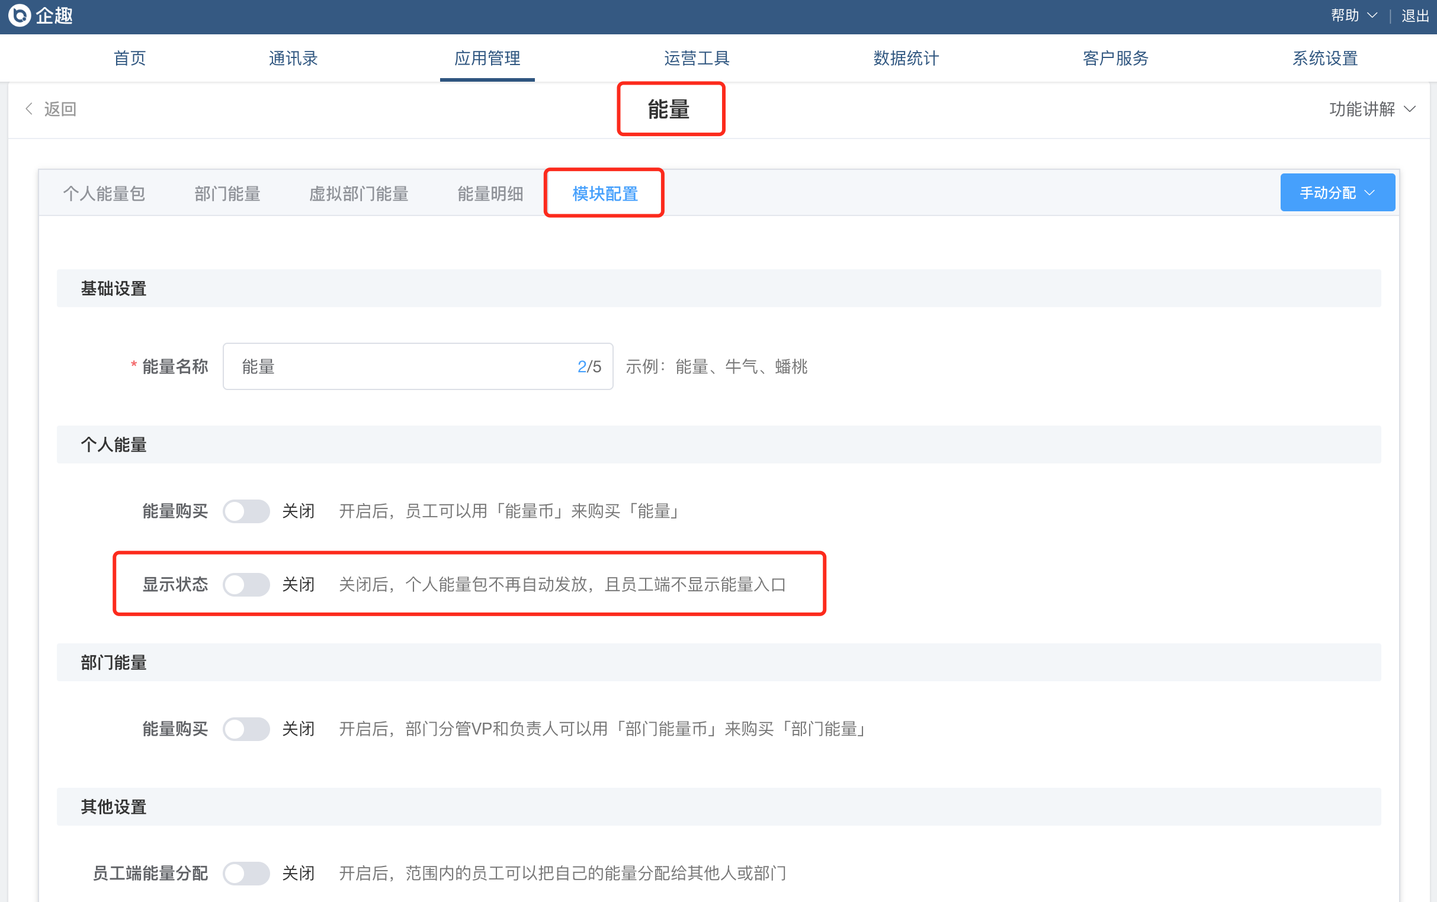The image size is (1437, 902).
Task: Click the 企趣 logo icon
Action: (x=19, y=15)
